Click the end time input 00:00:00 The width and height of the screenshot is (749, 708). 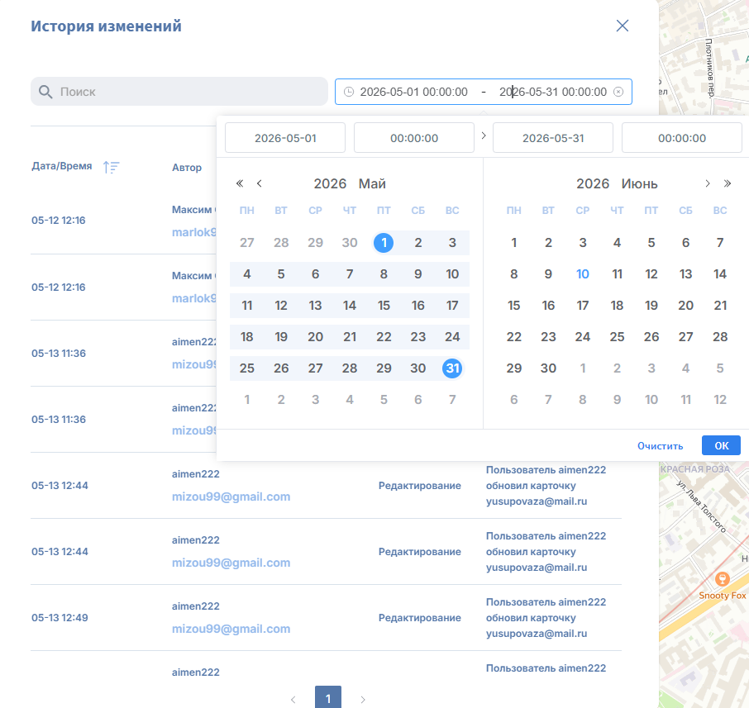pos(682,138)
